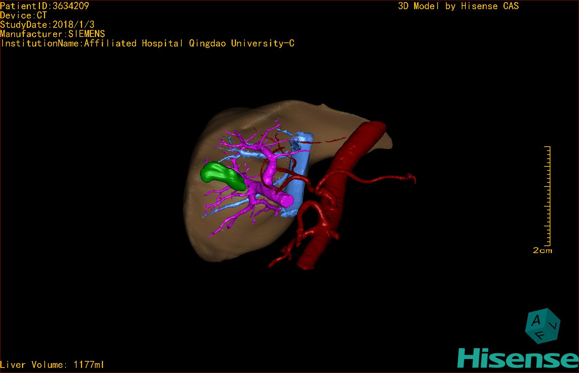
Task: Click the Device:CT label
Action: click(24, 15)
